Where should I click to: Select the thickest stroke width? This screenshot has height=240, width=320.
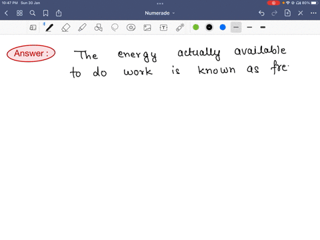pyautogui.click(x=263, y=27)
